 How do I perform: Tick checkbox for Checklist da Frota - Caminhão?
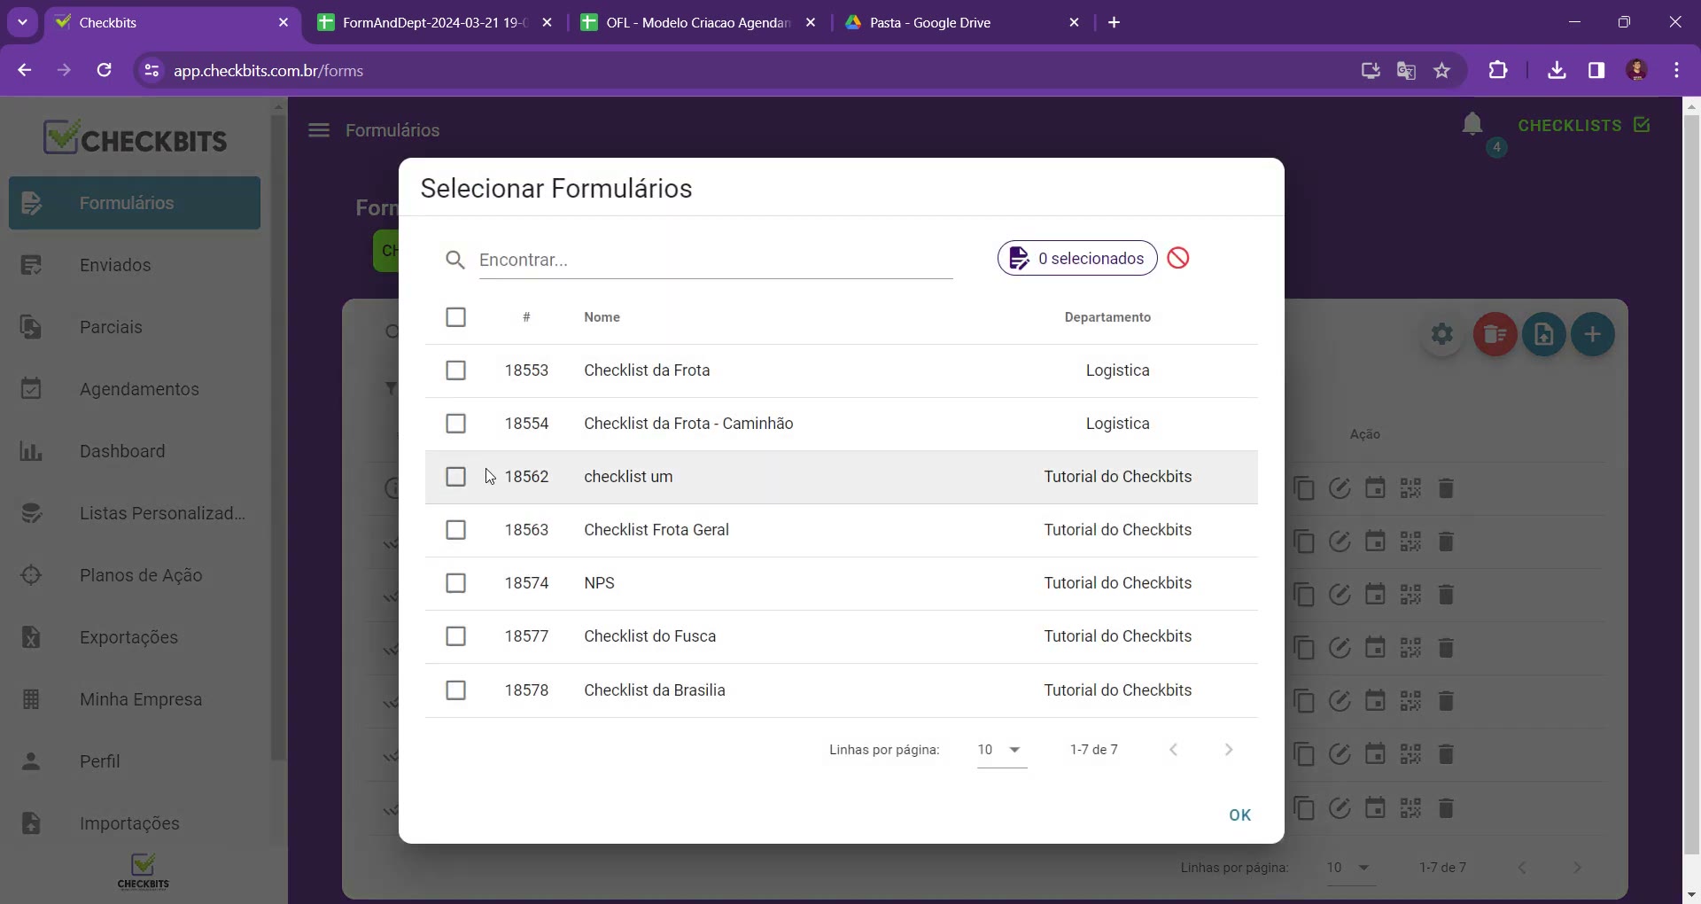coord(455,424)
